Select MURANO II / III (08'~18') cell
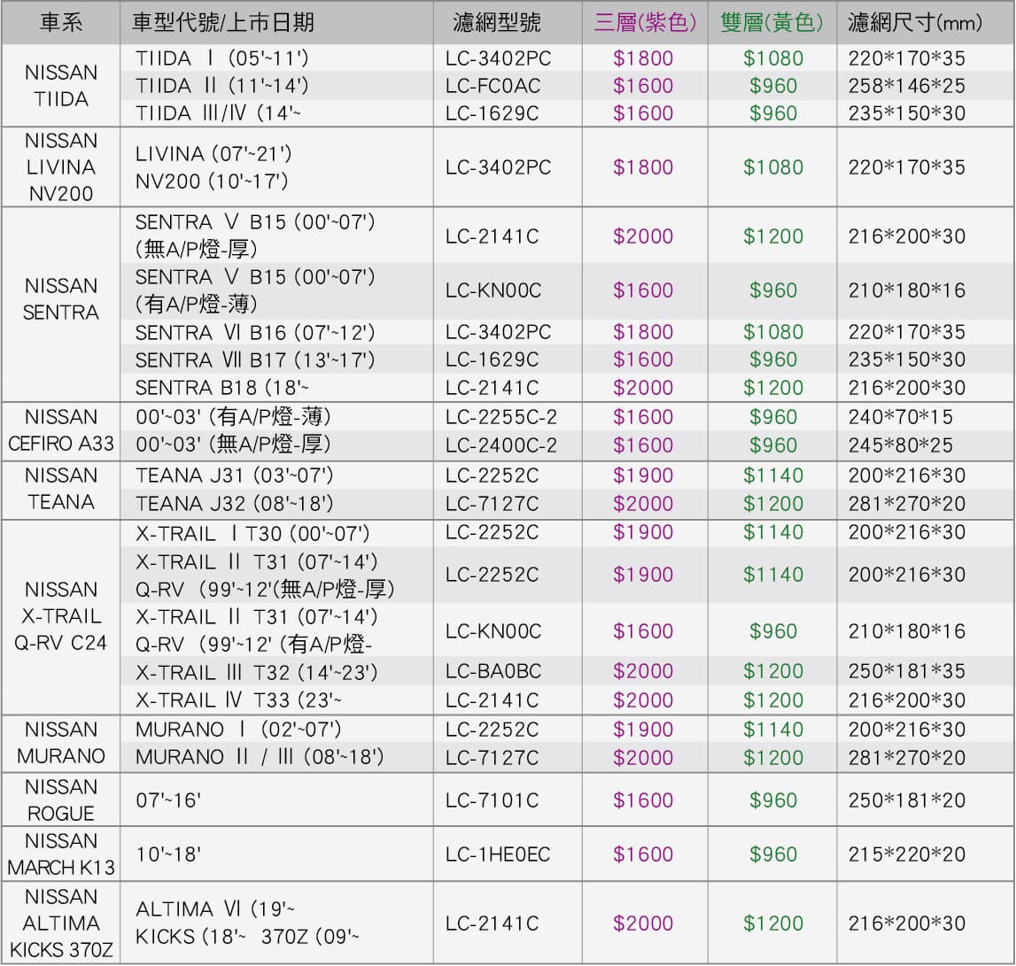1016x966 pixels. tap(276, 757)
